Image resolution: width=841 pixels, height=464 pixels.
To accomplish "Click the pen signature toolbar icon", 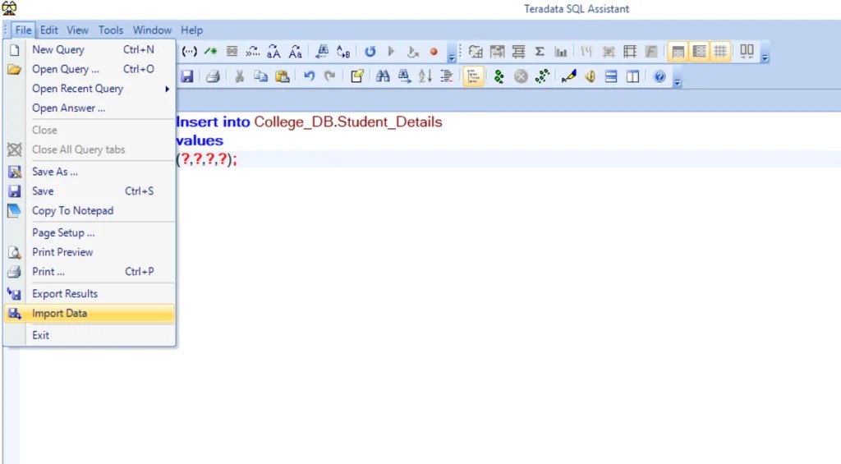I will (568, 76).
